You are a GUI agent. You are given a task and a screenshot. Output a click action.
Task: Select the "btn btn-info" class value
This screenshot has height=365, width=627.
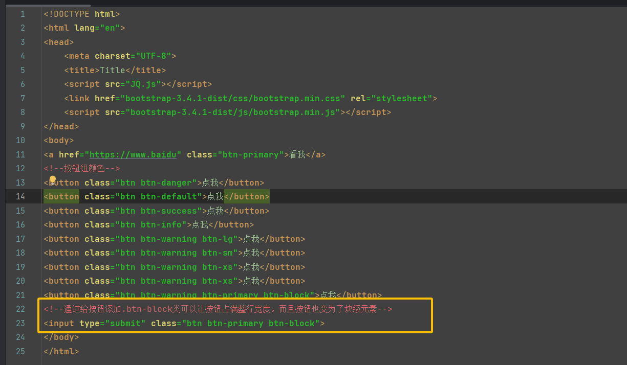pos(150,225)
